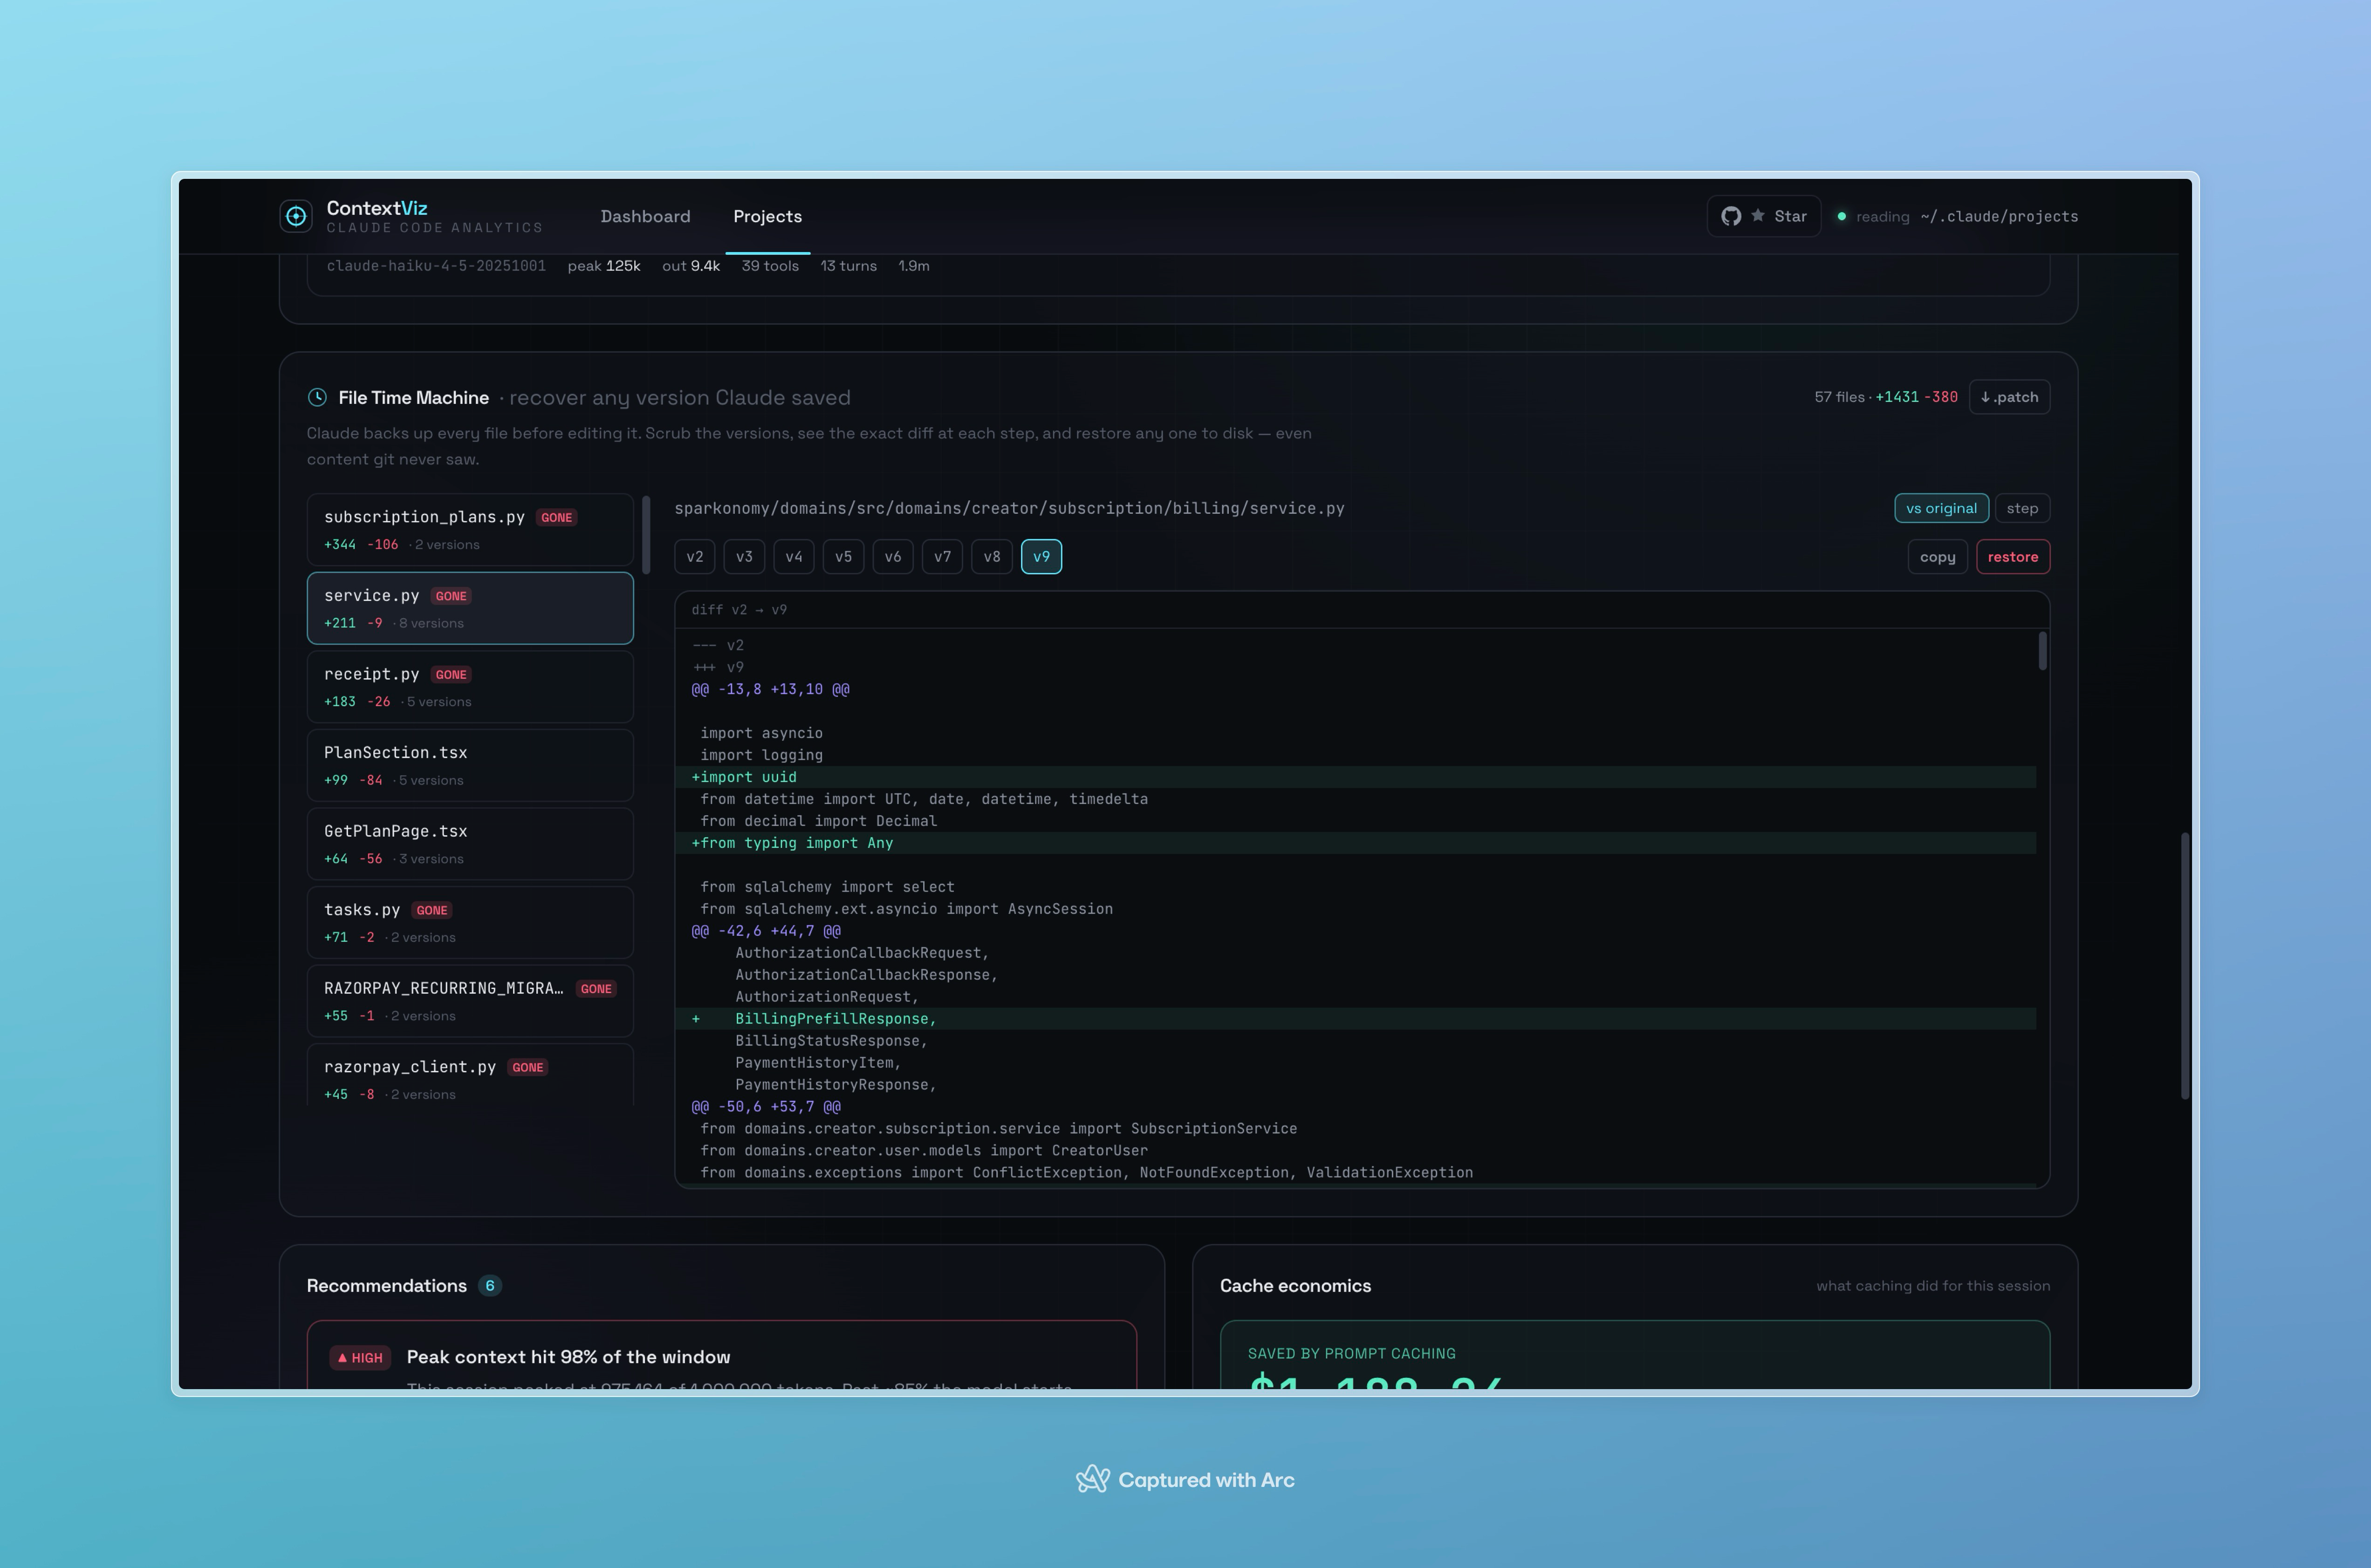Open the Peak context hit 98% recommendation
This screenshot has height=1568, width=2371.
point(721,1356)
